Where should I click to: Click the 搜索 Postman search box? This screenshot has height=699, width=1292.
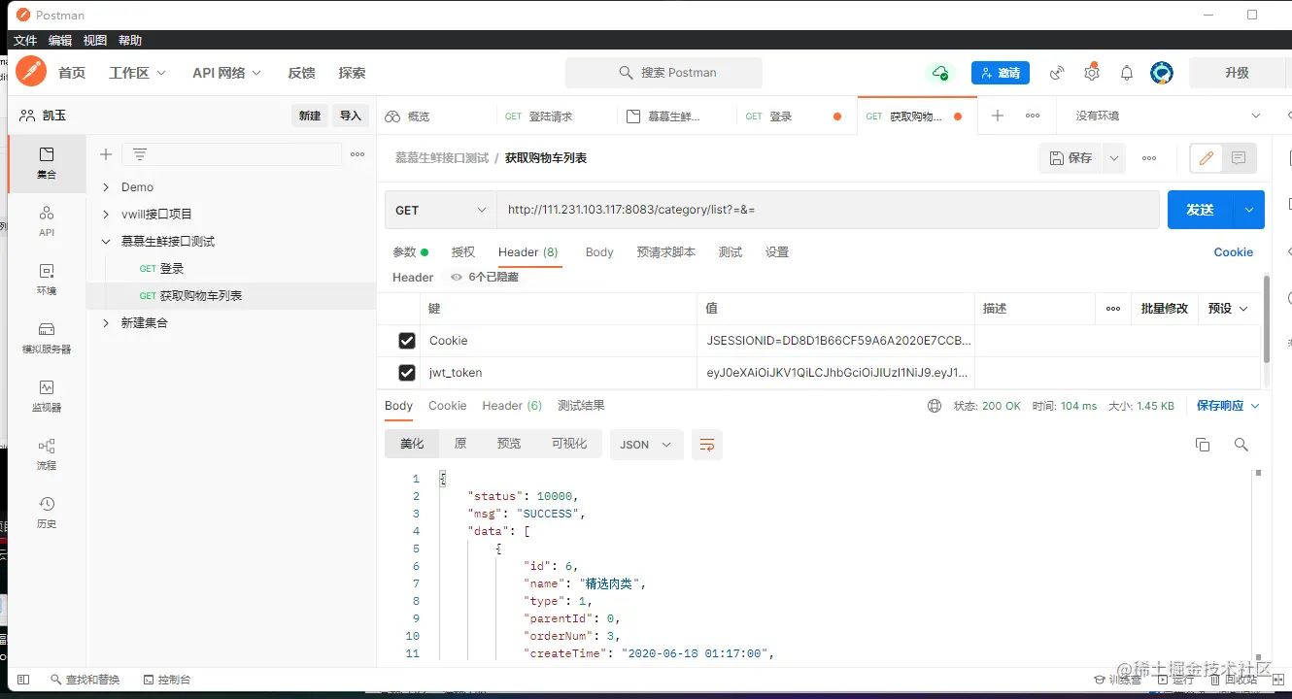(x=663, y=73)
